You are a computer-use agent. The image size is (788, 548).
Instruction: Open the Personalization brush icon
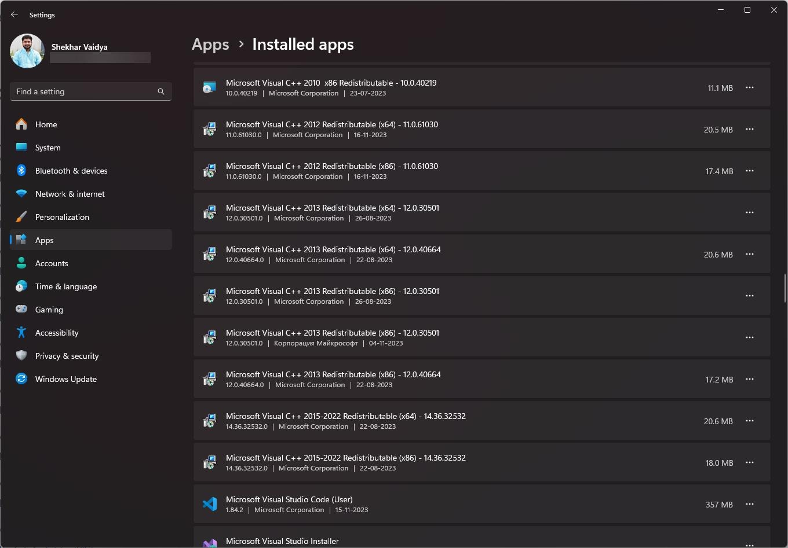[x=21, y=216]
